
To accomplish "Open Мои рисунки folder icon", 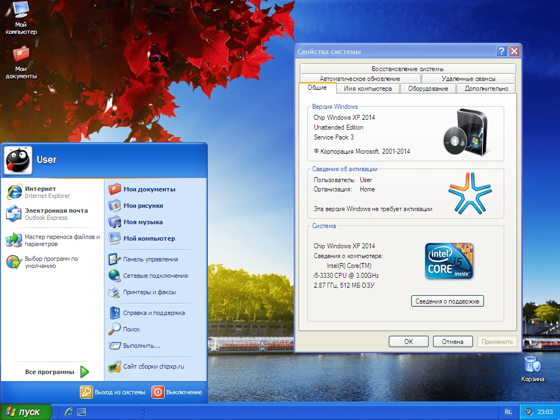I will tap(115, 206).
